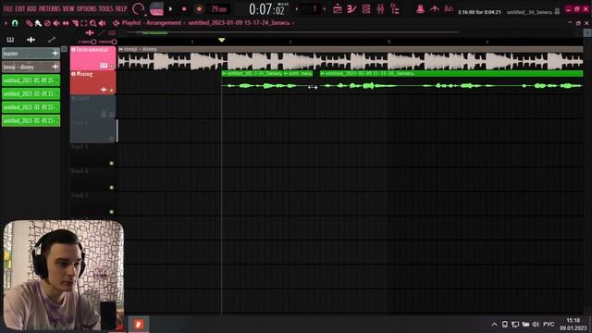Toggle the fifth track green mute dot
This screenshot has width=592, height=333.
coord(111,163)
